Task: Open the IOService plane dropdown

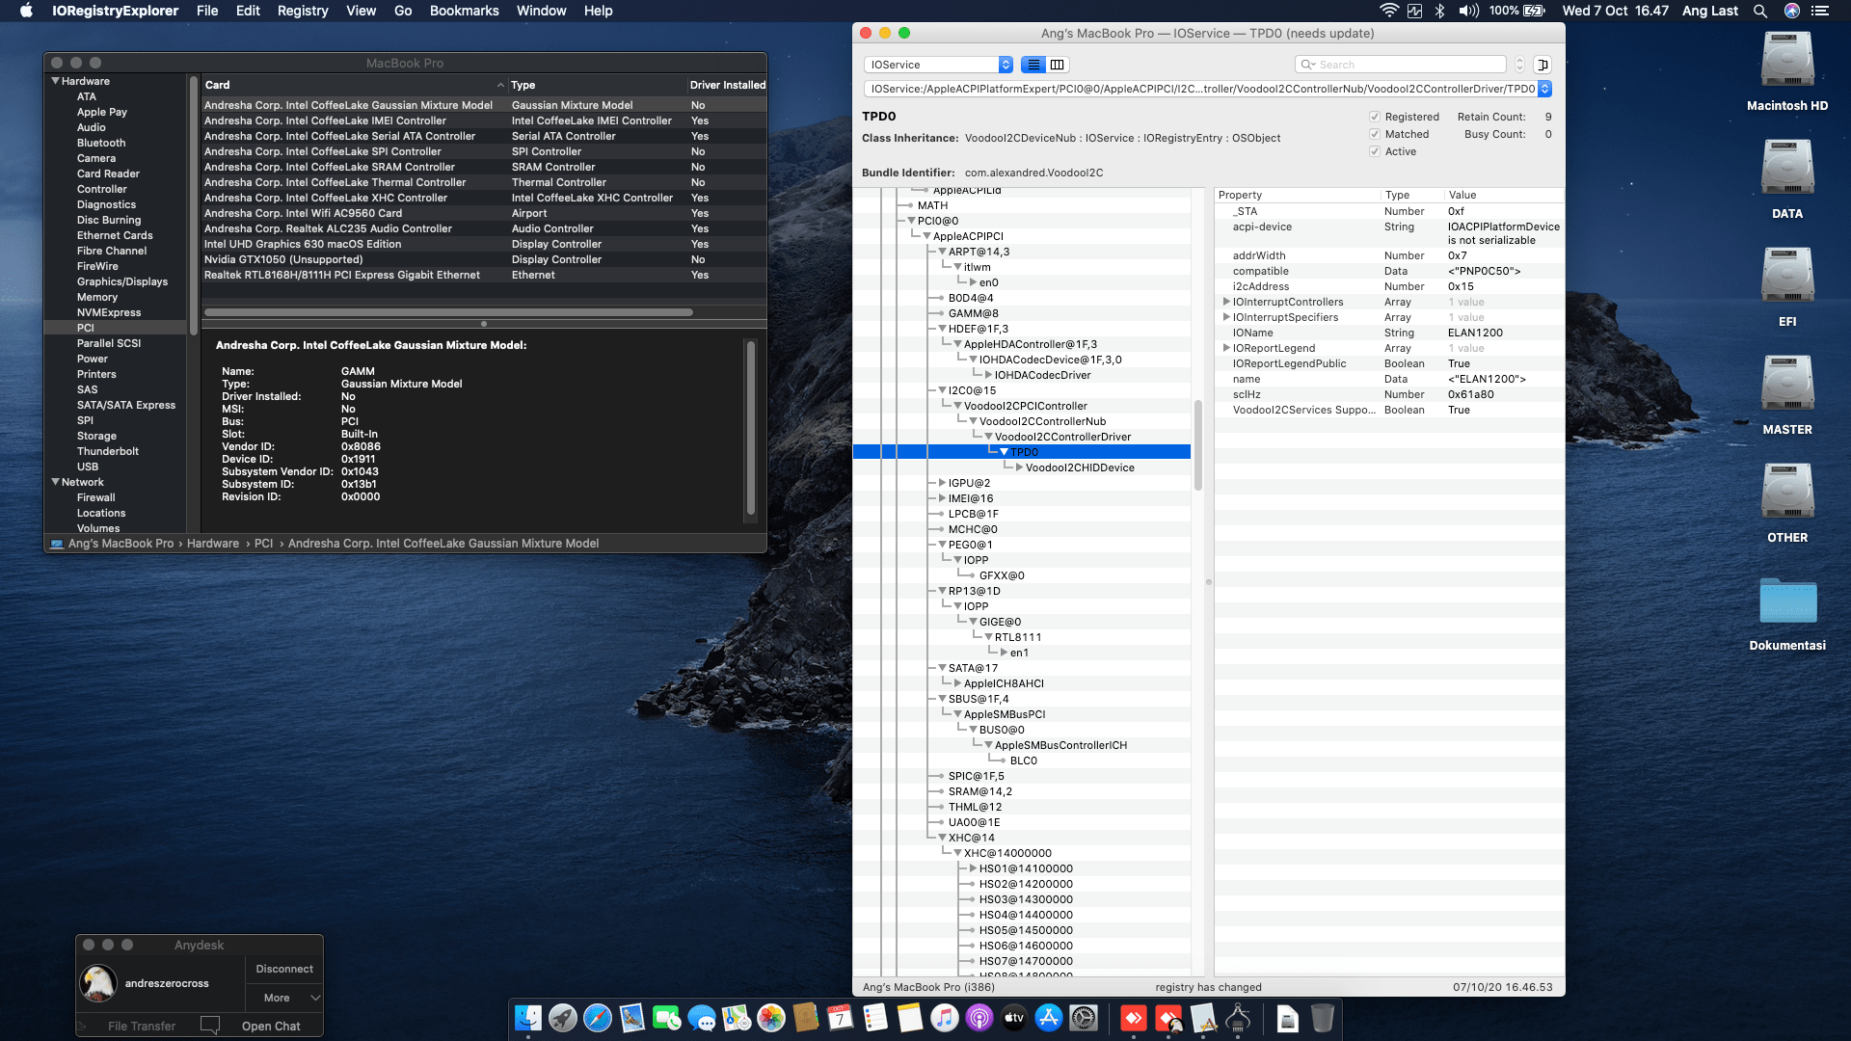Action: 938,65
